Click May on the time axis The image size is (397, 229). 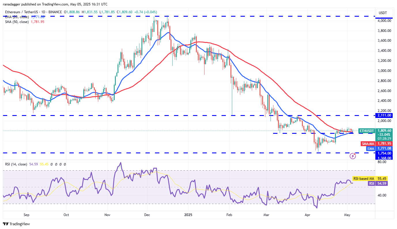click(x=347, y=215)
